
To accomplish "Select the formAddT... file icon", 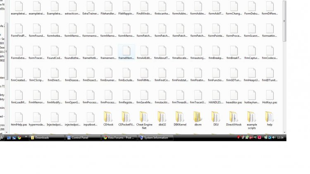I will coord(216,6).
